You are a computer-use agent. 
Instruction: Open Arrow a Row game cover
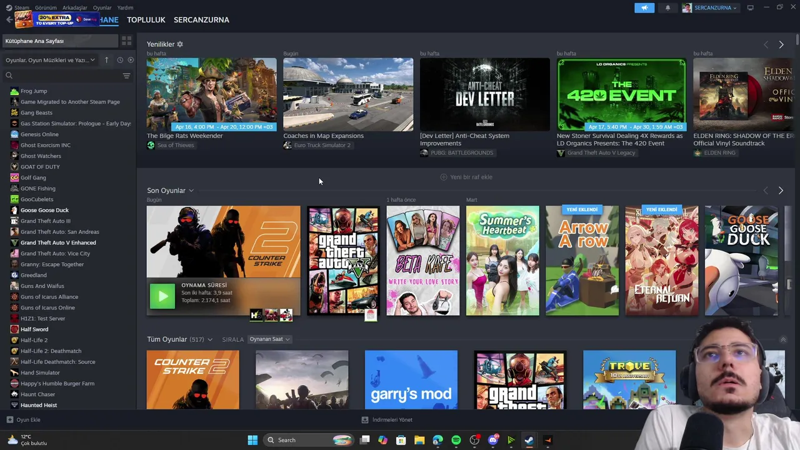(x=582, y=261)
